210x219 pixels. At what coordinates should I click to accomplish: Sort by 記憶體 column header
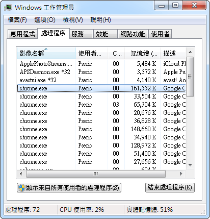(x=143, y=53)
